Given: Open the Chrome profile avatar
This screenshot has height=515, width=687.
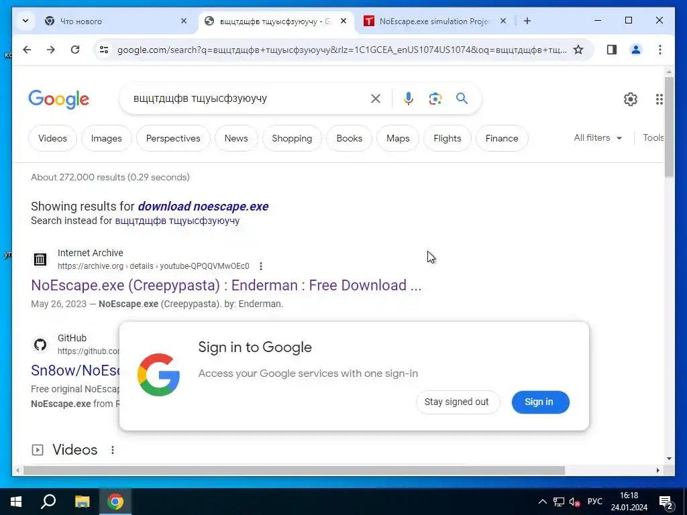Looking at the screenshot, I should pyautogui.click(x=636, y=50).
